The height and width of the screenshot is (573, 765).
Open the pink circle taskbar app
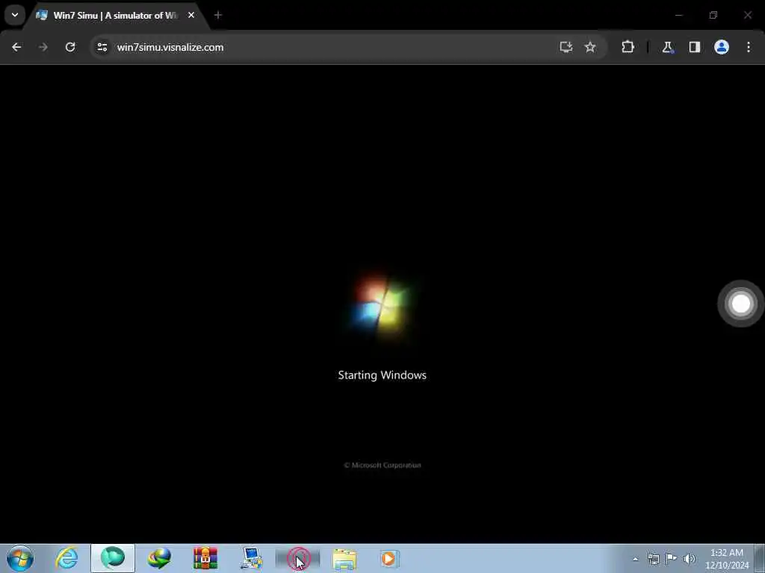(x=297, y=558)
